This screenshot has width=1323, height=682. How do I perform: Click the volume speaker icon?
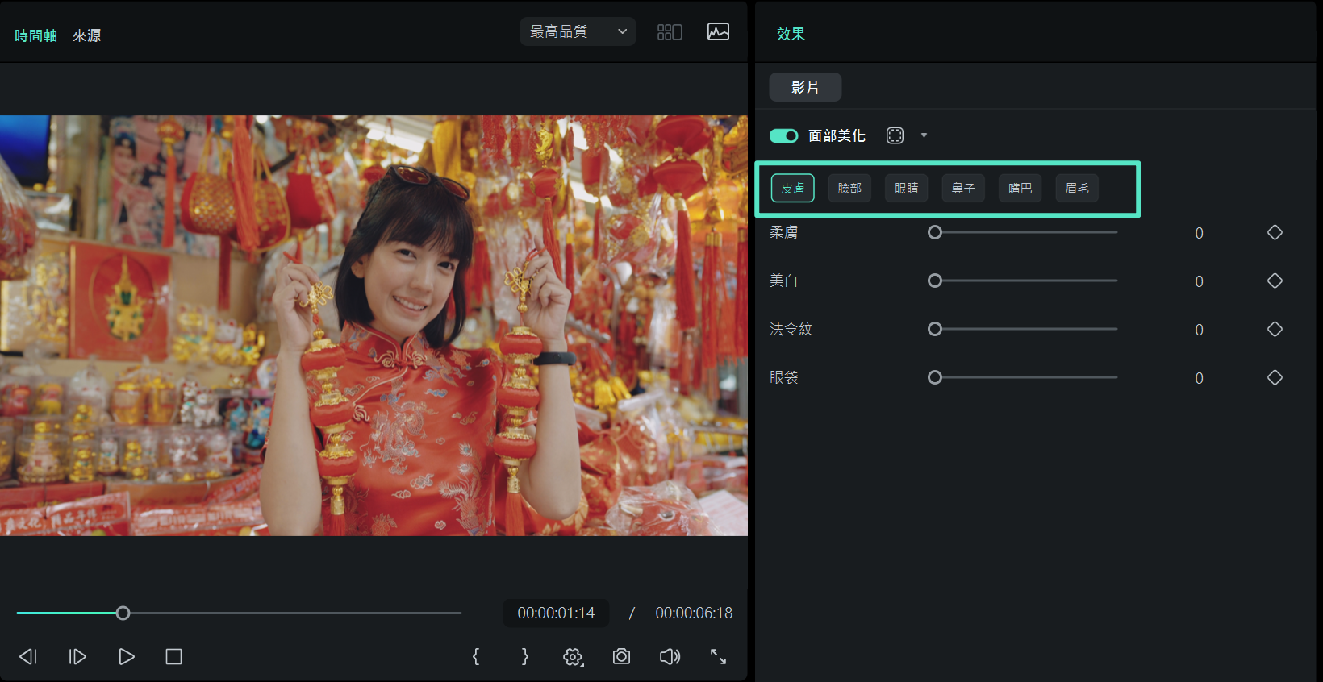point(670,657)
